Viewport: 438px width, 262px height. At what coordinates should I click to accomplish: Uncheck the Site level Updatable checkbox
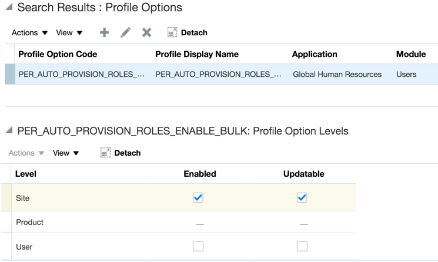[x=302, y=198]
